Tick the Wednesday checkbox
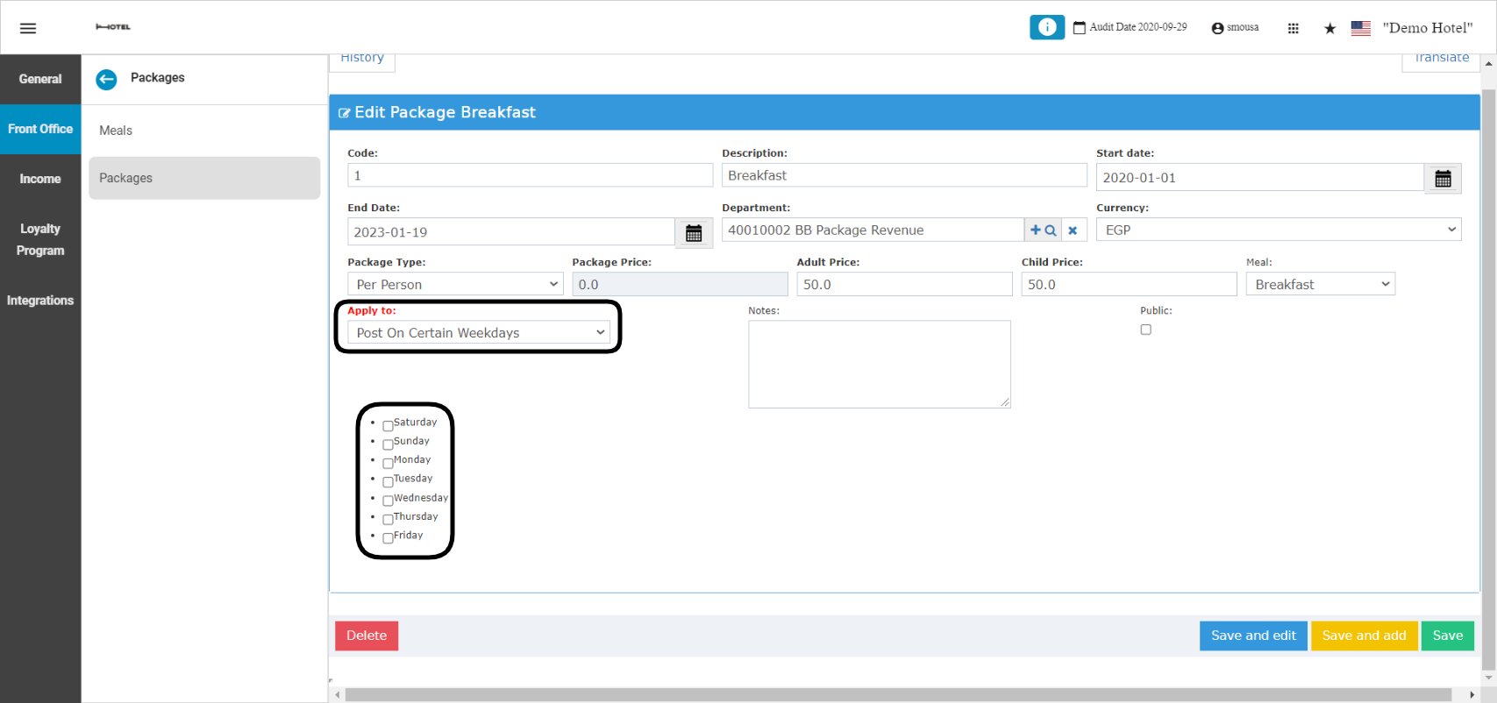This screenshot has width=1497, height=703. [x=388, y=501]
